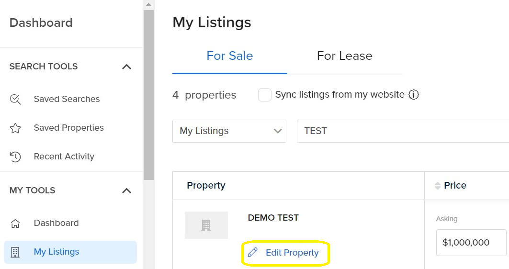Image resolution: width=509 pixels, height=269 pixels.
Task: Select the For Sale tab
Action: pyautogui.click(x=229, y=56)
